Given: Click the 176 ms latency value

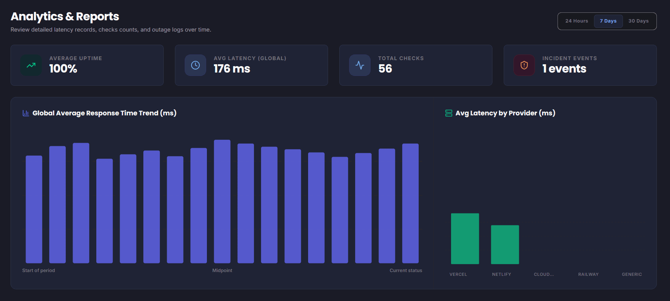Looking at the screenshot, I should [232, 69].
